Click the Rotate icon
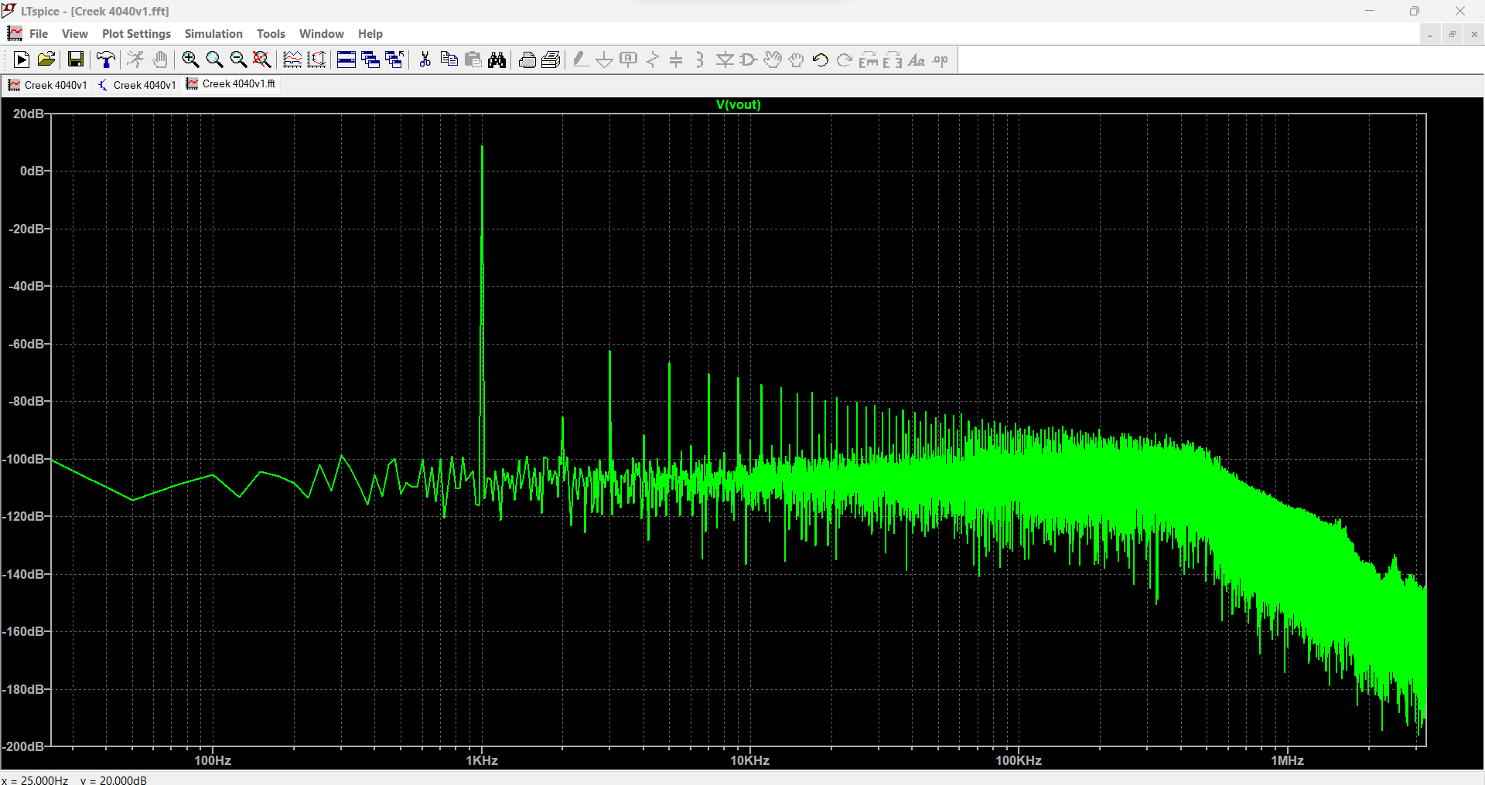Screen dimensions: 1485x785 tap(869, 59)
